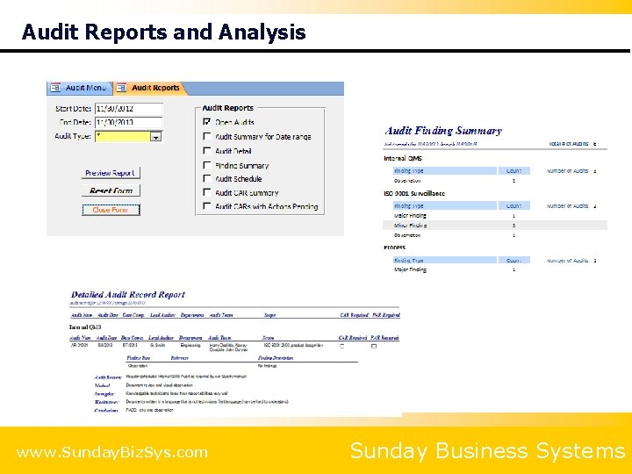
Task: Tick the Finding Summary checkbox
Action: tap(207, 165)
